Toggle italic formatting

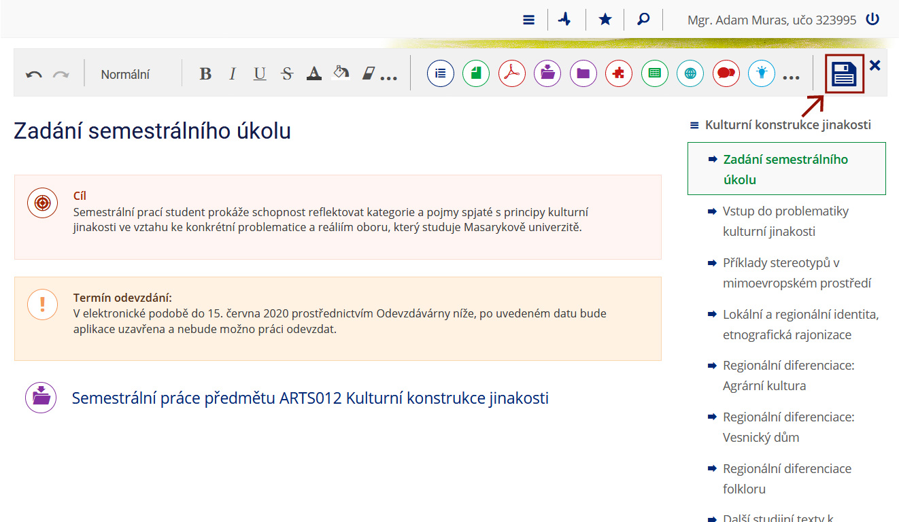pos(233,74)
